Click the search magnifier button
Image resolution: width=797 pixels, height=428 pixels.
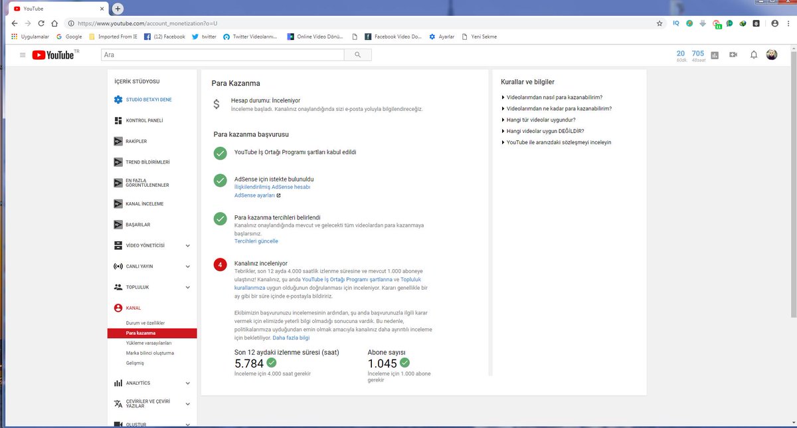(358, 55)
